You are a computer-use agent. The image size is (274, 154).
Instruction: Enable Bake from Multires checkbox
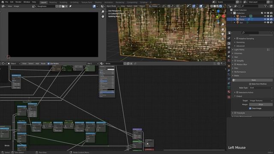250,84
